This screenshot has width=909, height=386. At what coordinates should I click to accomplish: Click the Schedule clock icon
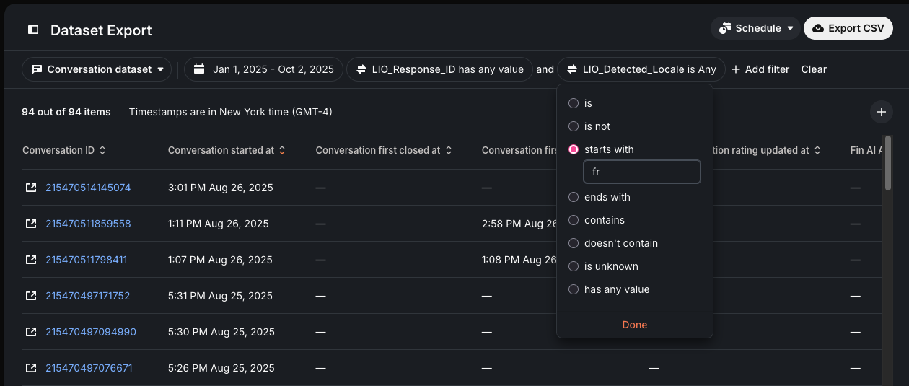tap(725, 28)
